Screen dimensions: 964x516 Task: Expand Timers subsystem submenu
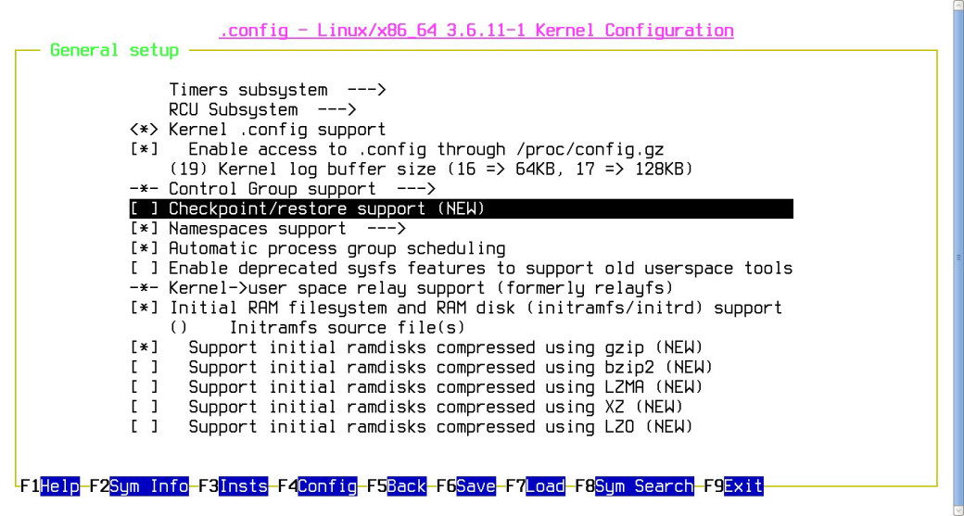tap(276, 90)
